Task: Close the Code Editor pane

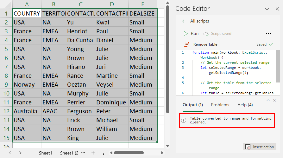Action: coord(277,9)
